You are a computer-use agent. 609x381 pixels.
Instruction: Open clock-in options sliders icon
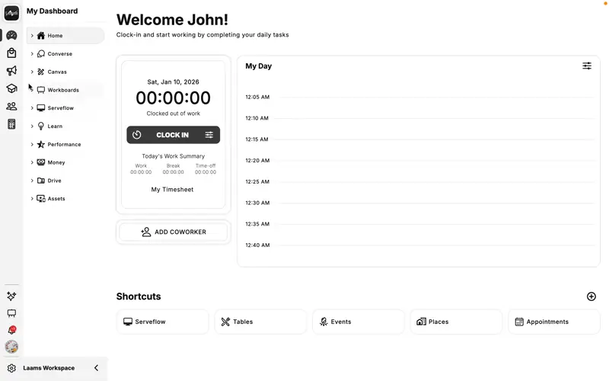tap(209, 135)
